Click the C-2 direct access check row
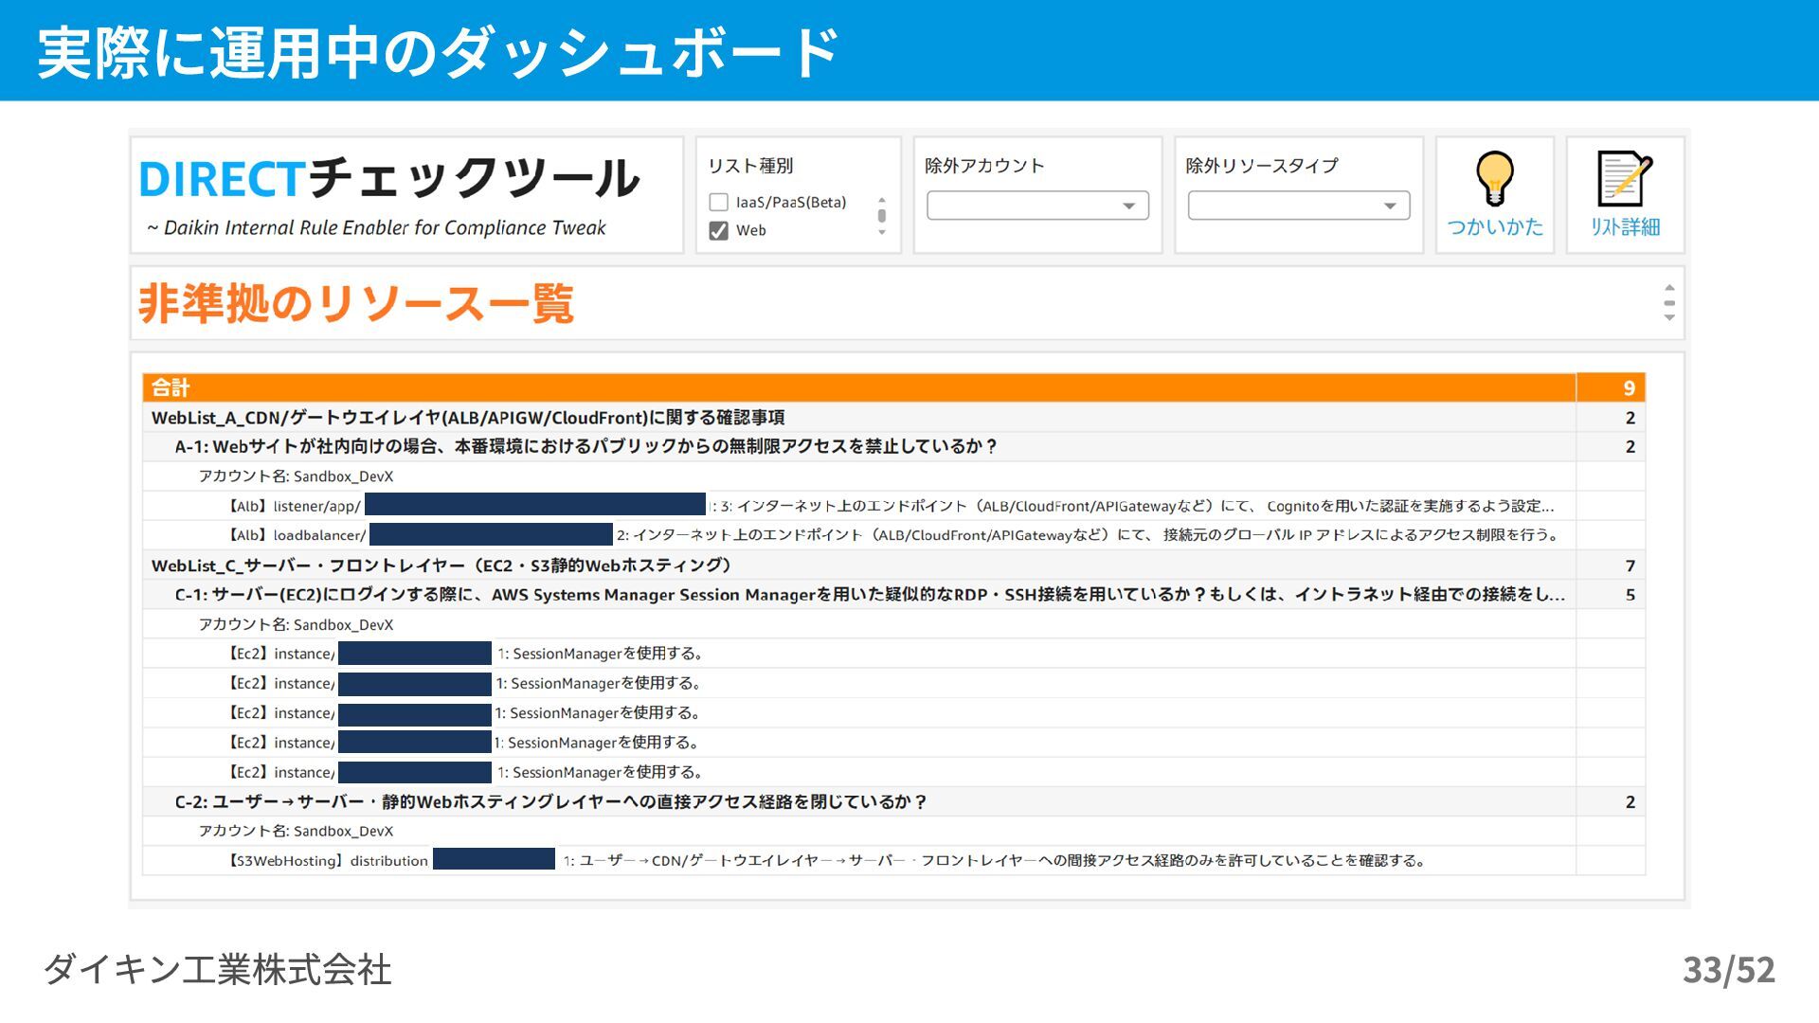 pyautogui.click(x=549, y=802)
